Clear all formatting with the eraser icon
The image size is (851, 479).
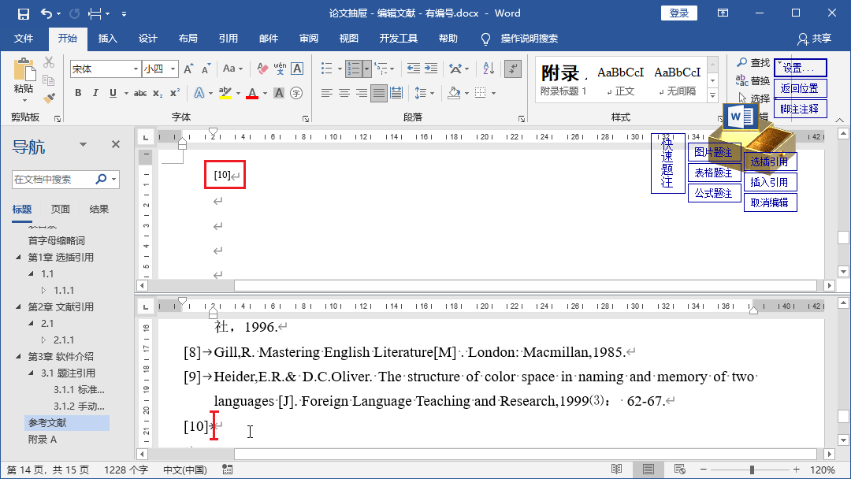[x=262, y=69]
